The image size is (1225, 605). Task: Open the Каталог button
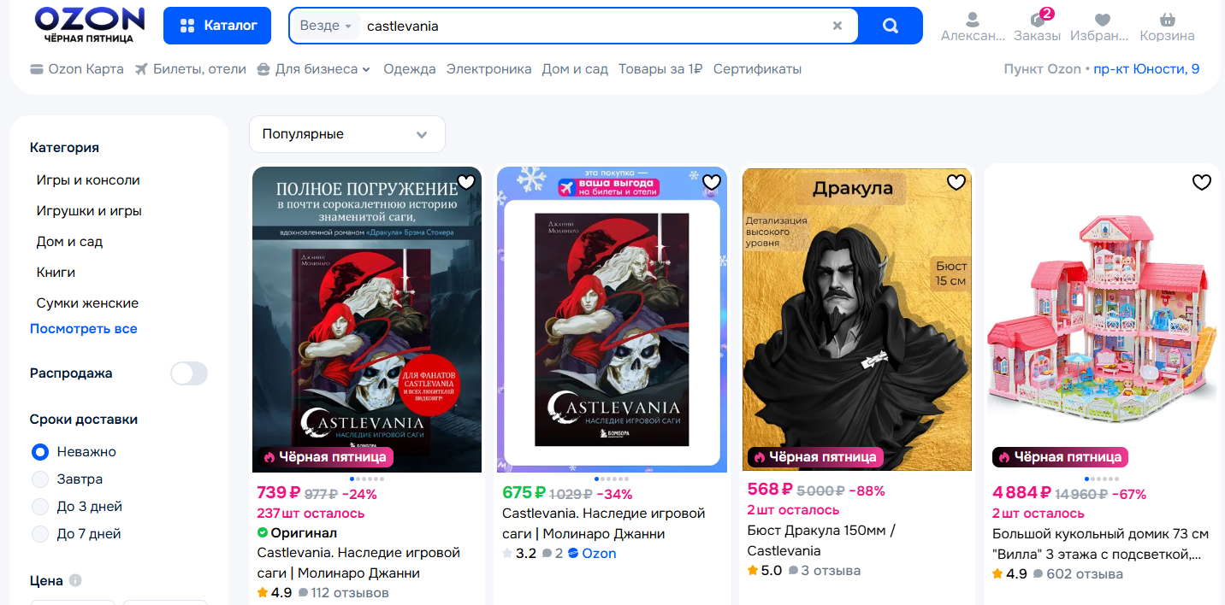pos(217,26)
